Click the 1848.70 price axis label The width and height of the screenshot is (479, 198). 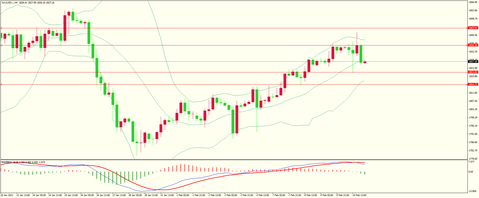click(473, 19)
